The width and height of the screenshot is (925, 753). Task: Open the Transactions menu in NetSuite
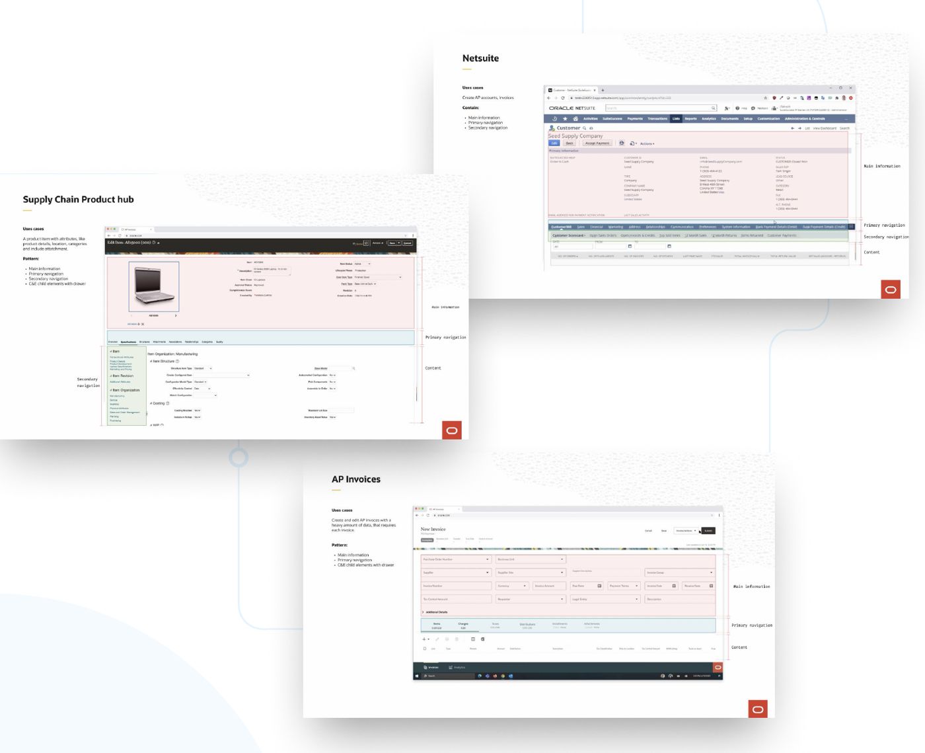pos(657,119)
